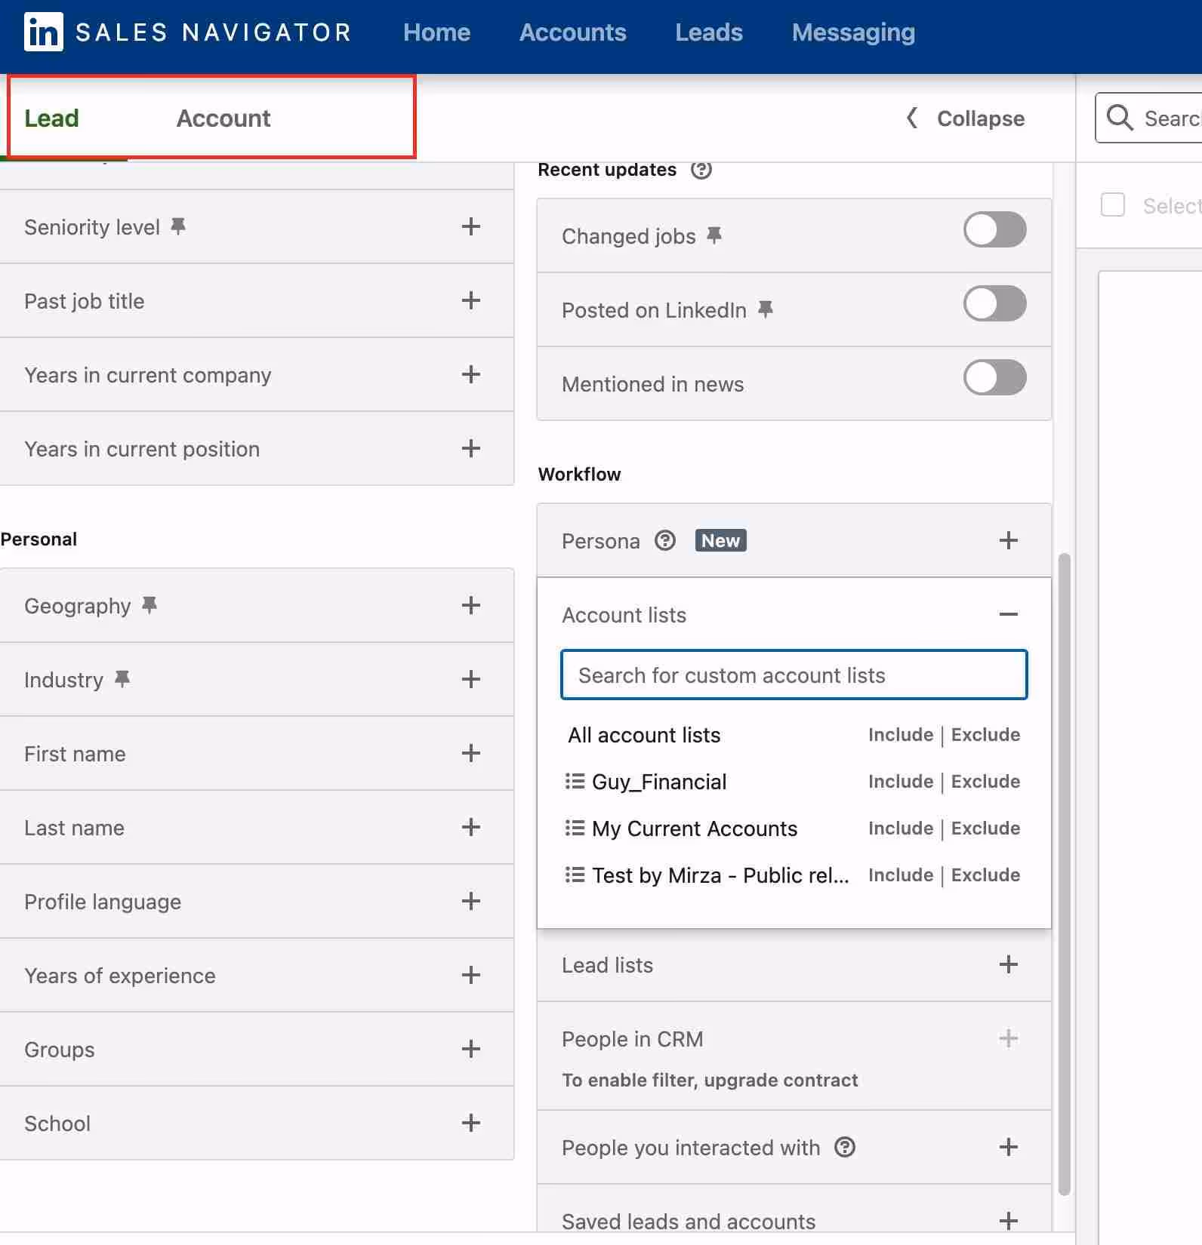Expand the Years of experience filter
Screen dimensions: 1202x1245
pyautogui.click(x=471, y=975)
